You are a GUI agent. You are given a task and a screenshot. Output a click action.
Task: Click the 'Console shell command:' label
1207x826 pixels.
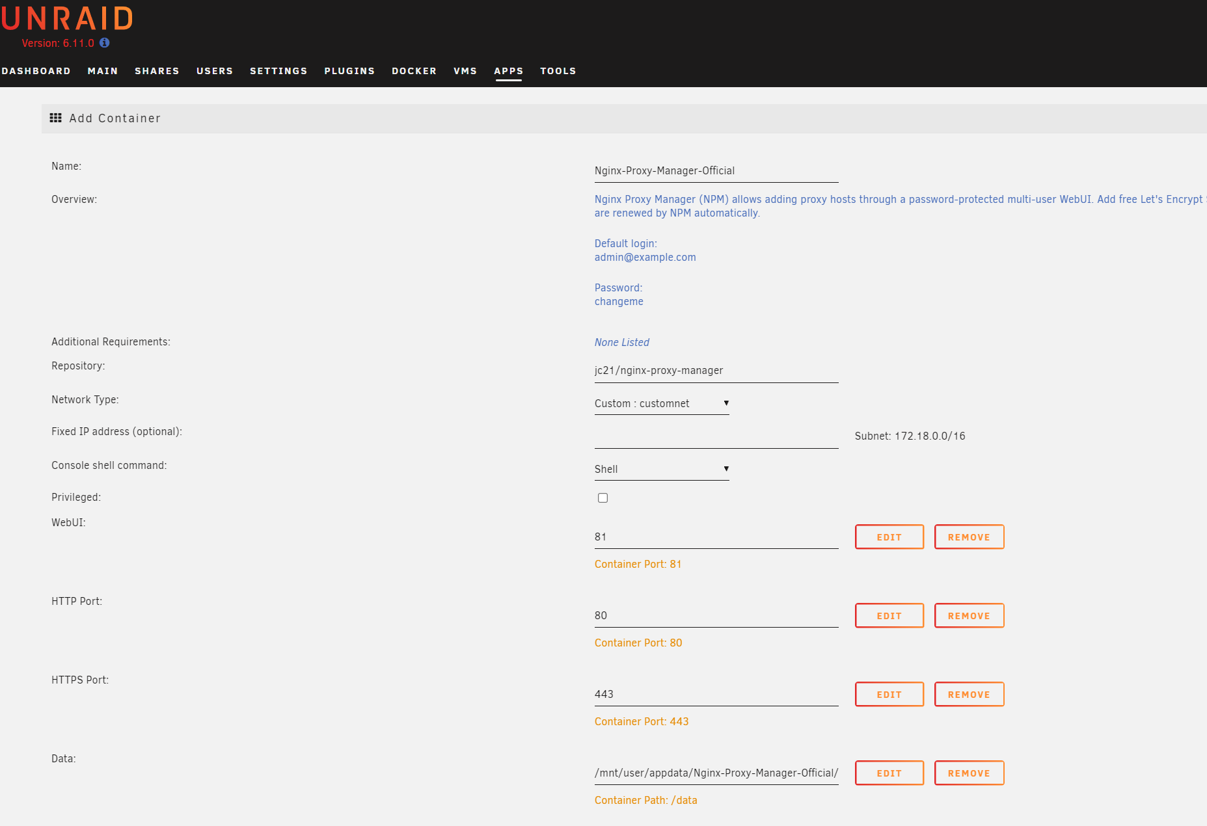tap(109, 465)
